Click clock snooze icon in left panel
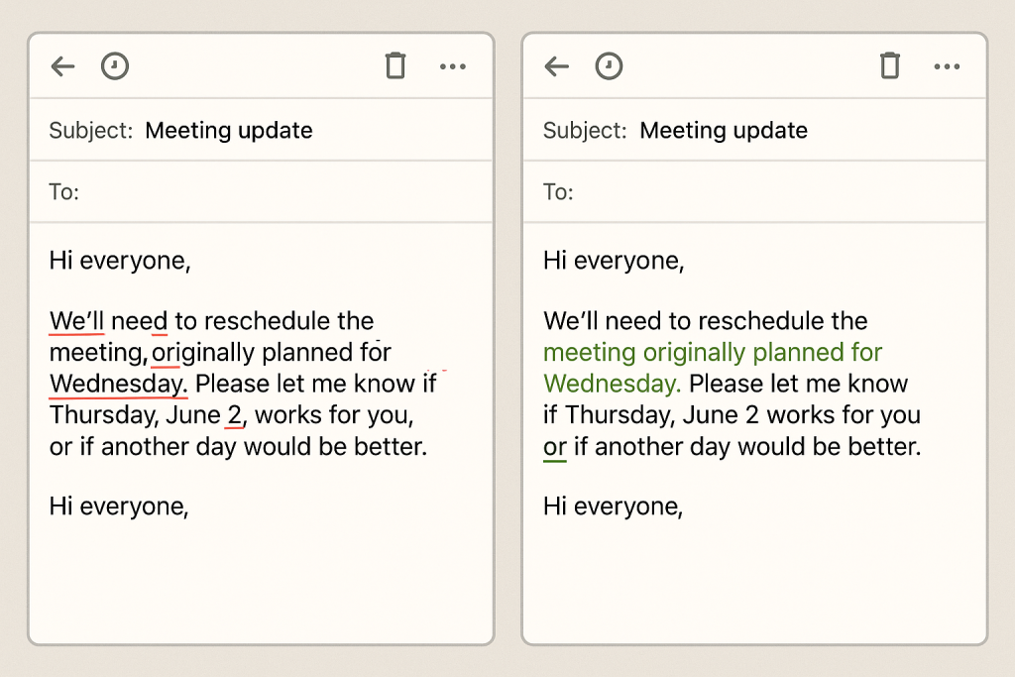The image size is (1015, 677). tap(115, 66)
